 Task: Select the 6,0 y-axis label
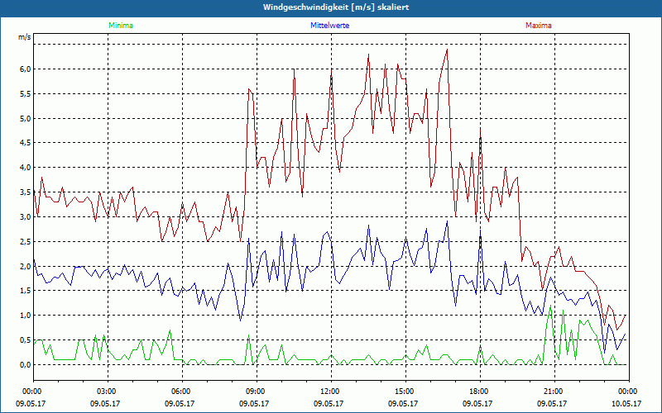[25, 69]
